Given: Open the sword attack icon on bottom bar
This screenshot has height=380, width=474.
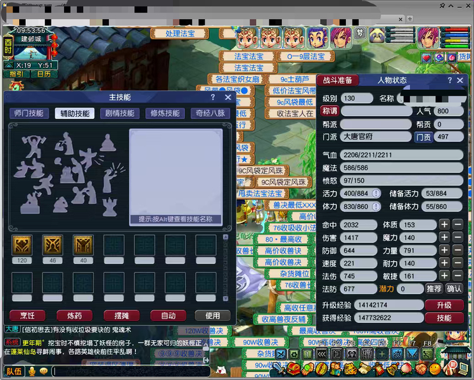Looking at the screenshot, I should (x=279, y=369).
